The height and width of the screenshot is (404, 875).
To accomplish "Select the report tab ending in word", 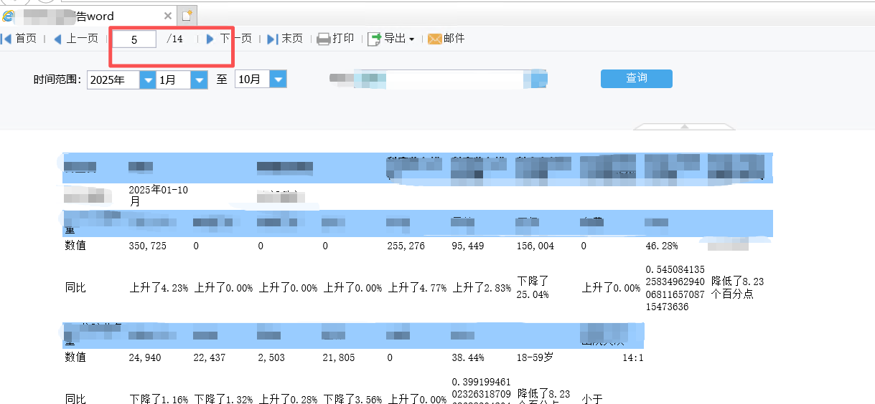I will [88, 16].
